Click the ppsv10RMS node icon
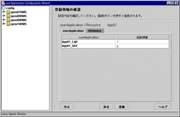180x117 pixels. pos(8,24)
